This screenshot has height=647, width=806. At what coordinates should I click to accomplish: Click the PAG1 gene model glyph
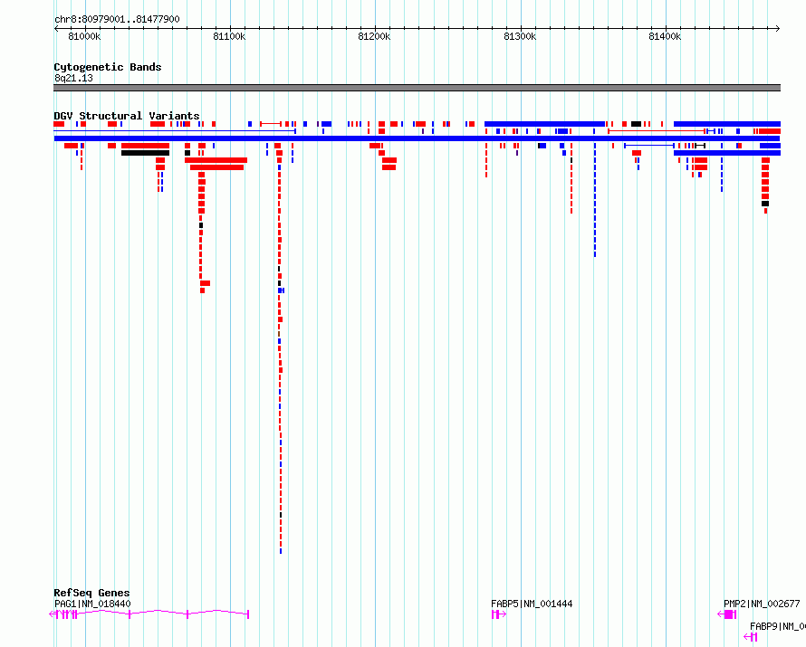149,614
